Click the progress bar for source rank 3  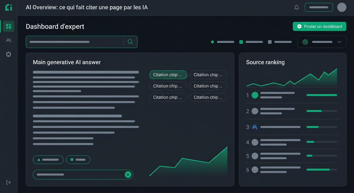(322, 127)
